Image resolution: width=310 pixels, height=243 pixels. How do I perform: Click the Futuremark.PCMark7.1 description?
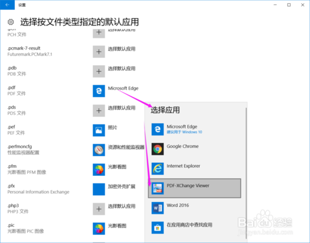(30, 54)
